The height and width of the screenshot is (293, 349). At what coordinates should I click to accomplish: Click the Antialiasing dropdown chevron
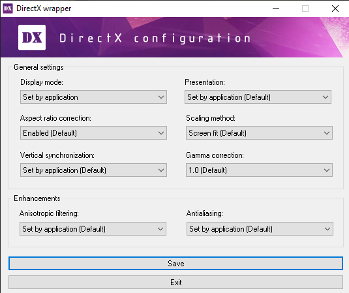(x=327, y=229)
